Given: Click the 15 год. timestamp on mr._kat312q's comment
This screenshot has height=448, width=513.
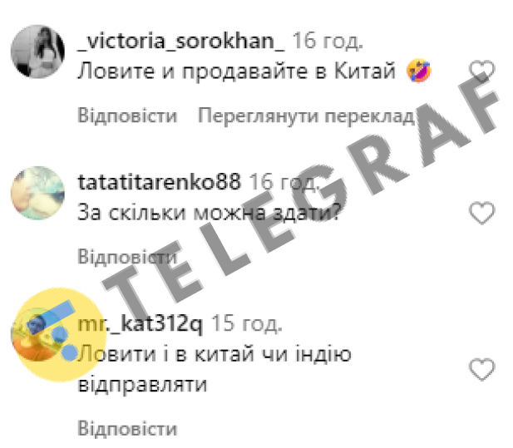Looking at the screenshot, I should 247,323.
